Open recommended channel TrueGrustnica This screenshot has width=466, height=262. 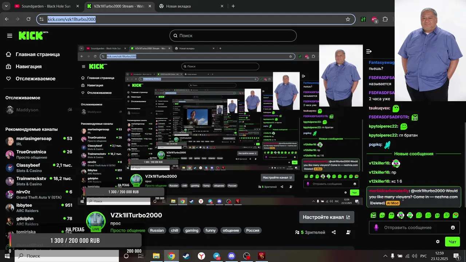(x=39, y=154)
